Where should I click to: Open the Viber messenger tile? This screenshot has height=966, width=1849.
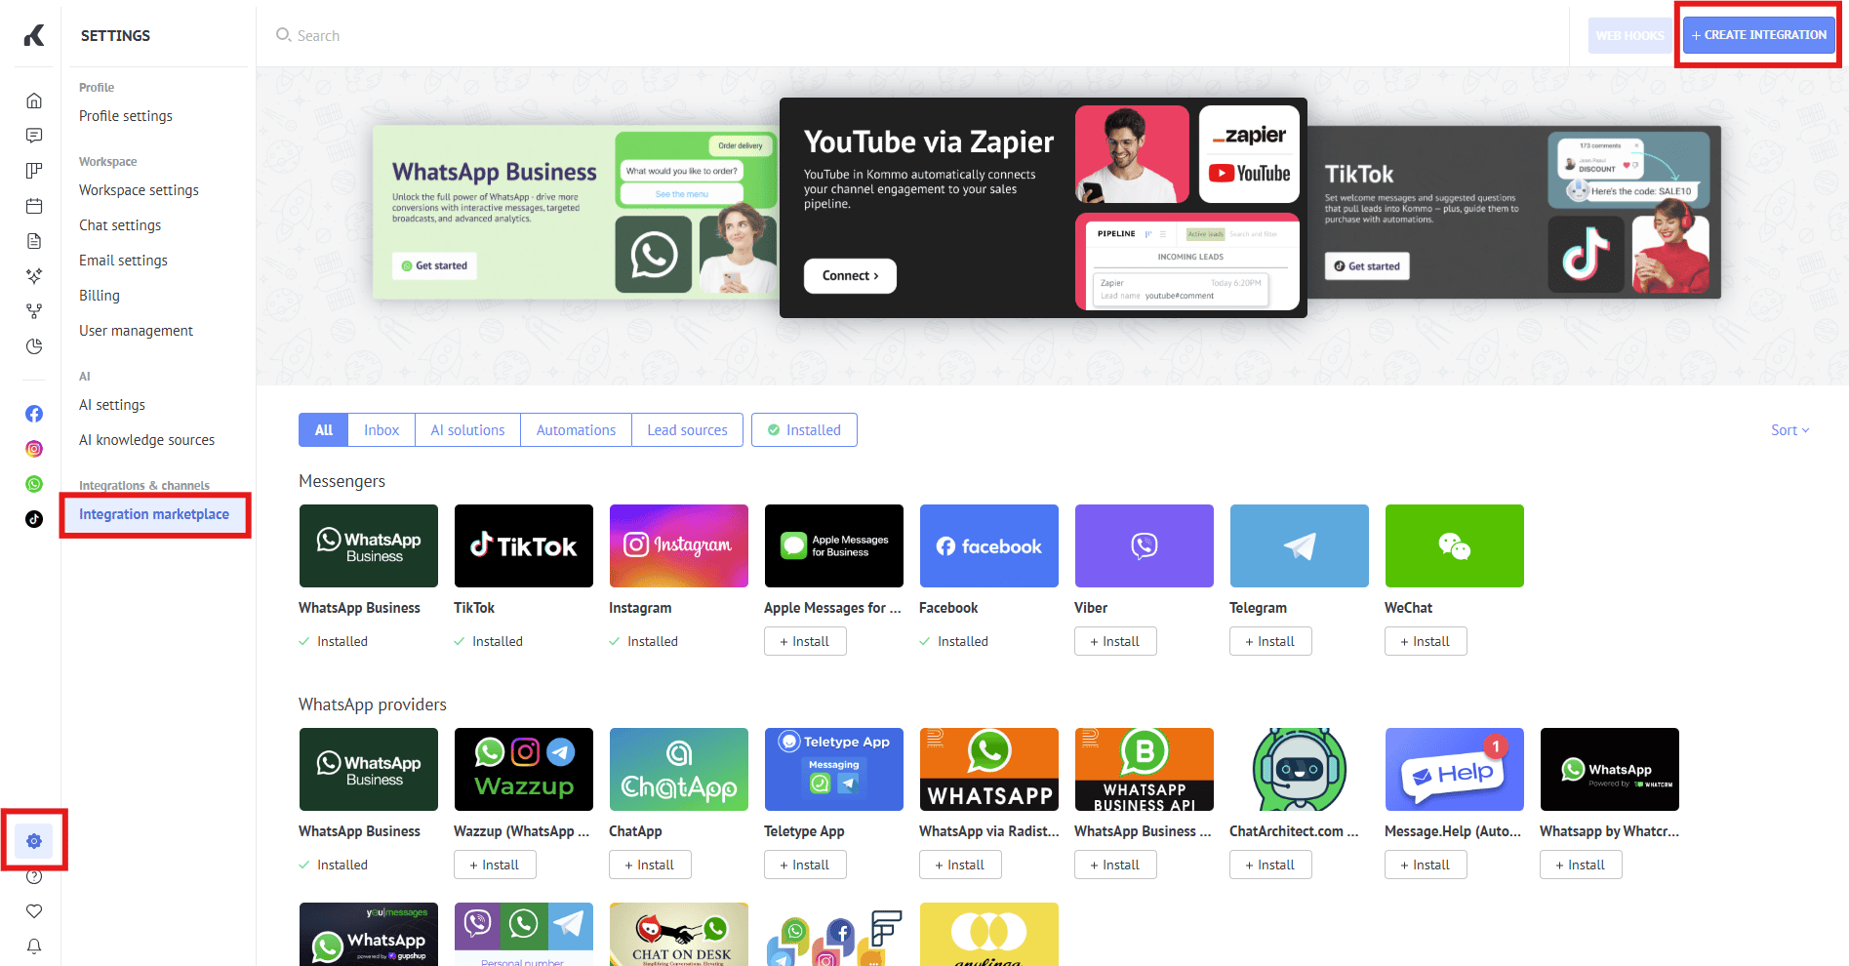tap(1144, 545)
